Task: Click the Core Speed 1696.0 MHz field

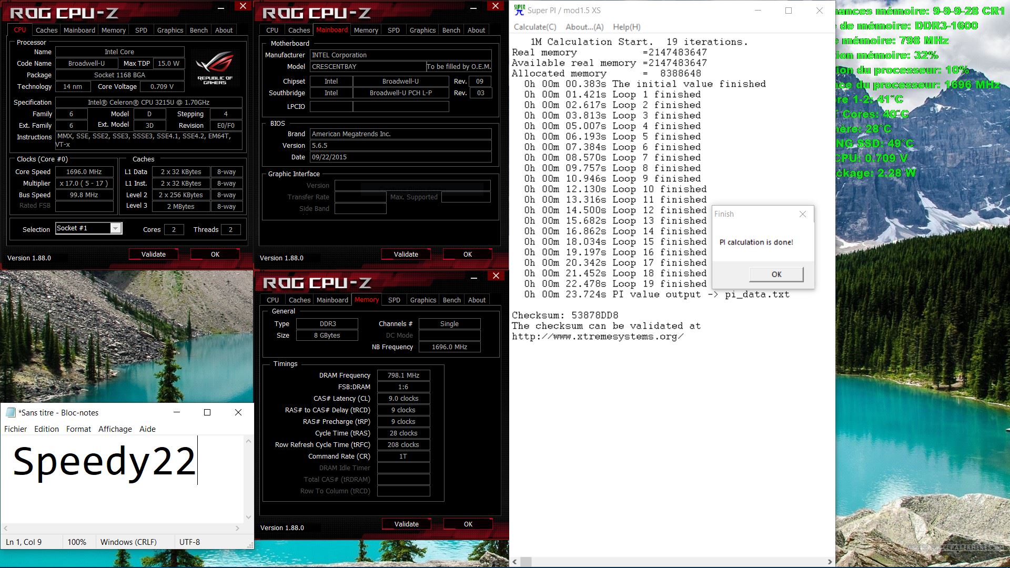Action: pos(84,171)
